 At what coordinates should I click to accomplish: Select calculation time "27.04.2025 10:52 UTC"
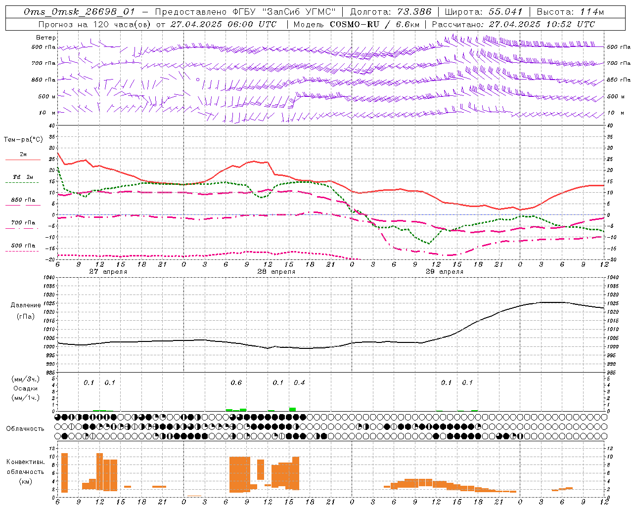(x=542, y=24)
